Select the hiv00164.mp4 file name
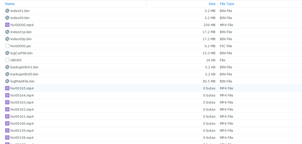The width and height of the screenshot is (302, 144). pos(22,95)
